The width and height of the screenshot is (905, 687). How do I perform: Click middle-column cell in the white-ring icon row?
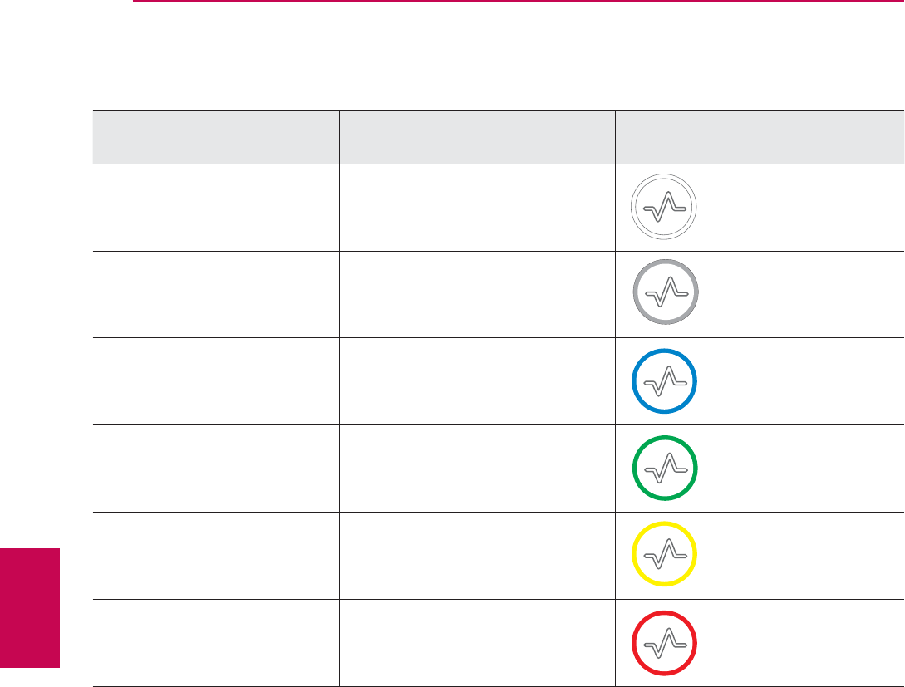pyautogui.click(x=476, y=208)
